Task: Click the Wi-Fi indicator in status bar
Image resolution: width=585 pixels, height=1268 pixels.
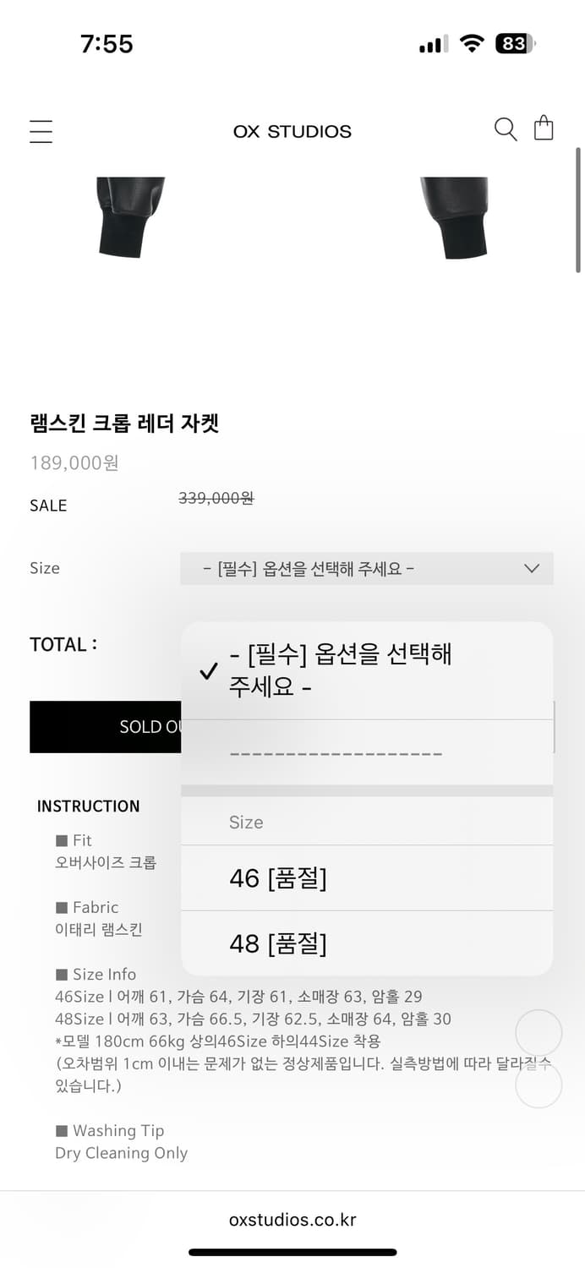Action: pos(472,43)
